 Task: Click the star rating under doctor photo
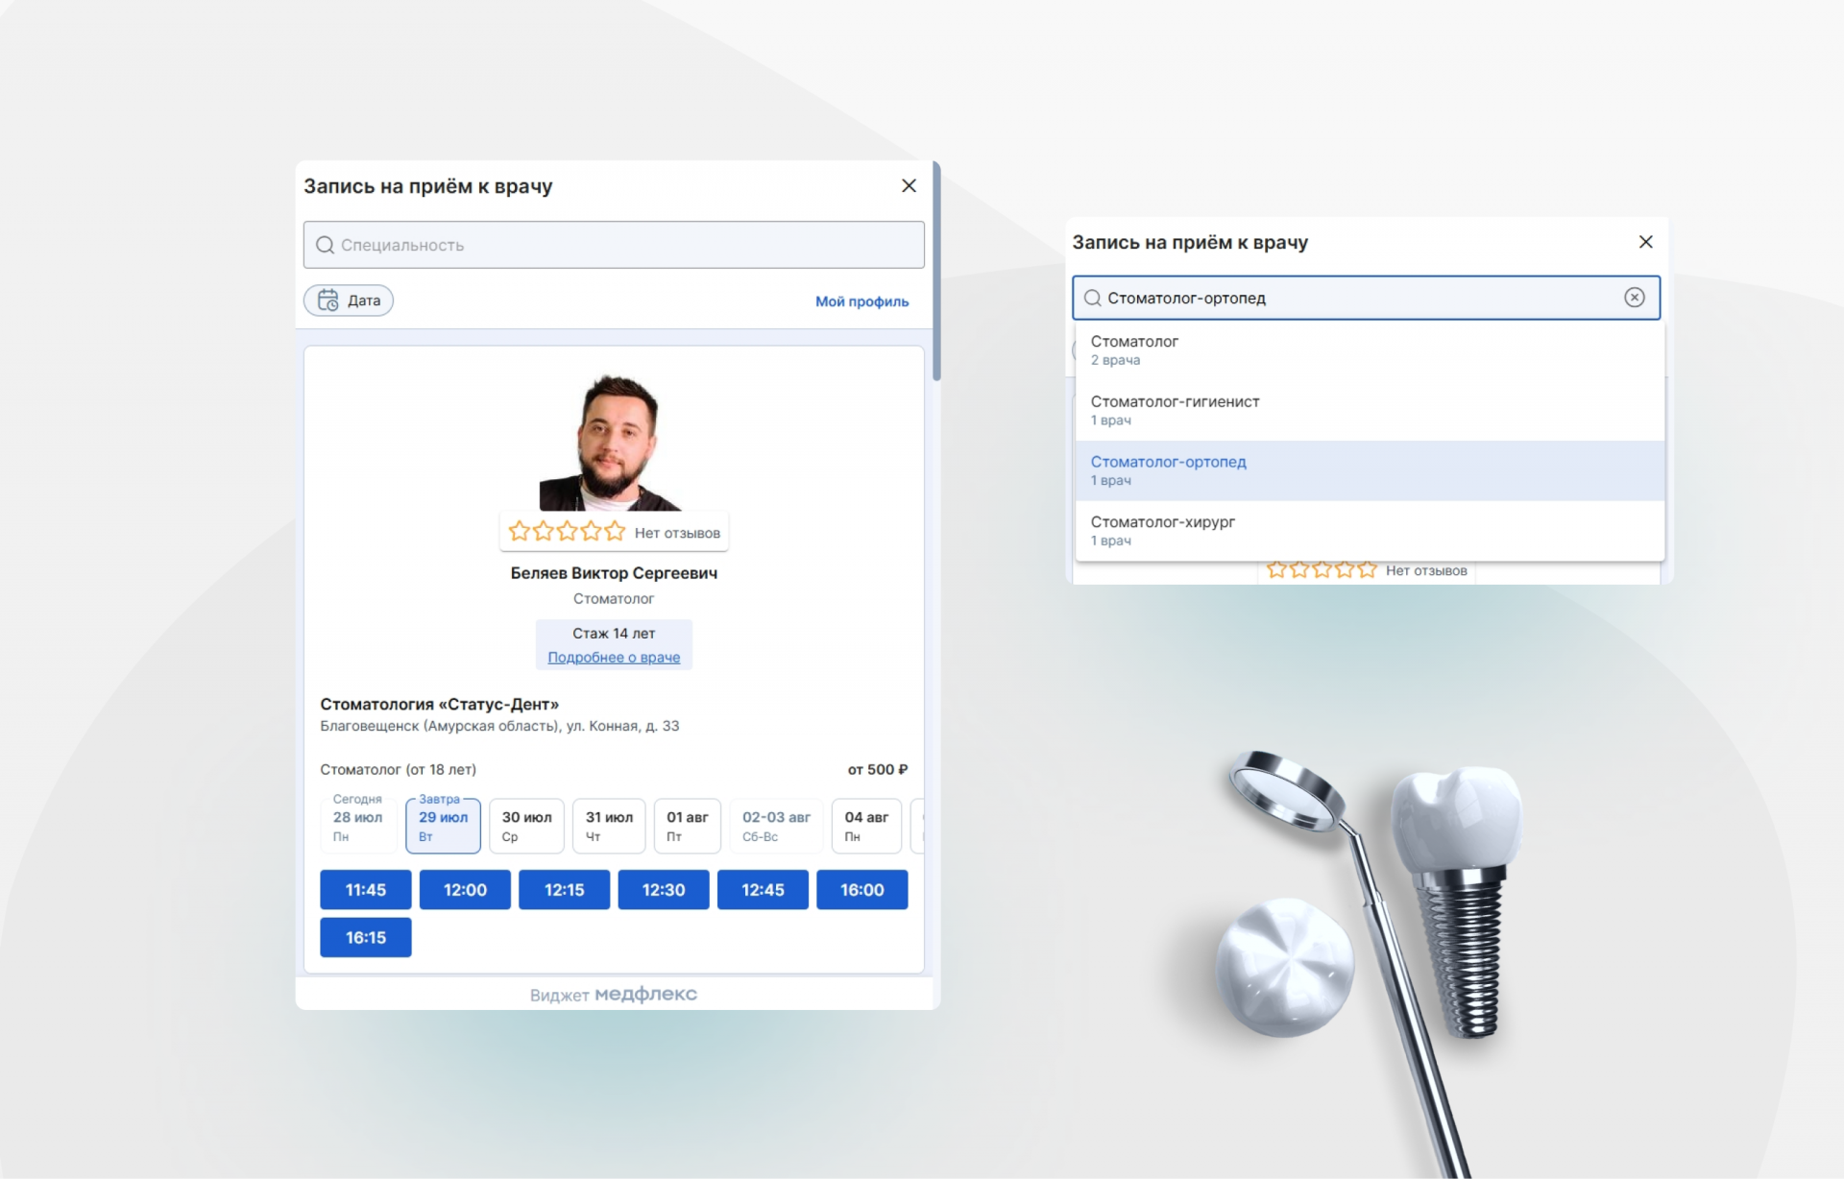pos(567,531)
